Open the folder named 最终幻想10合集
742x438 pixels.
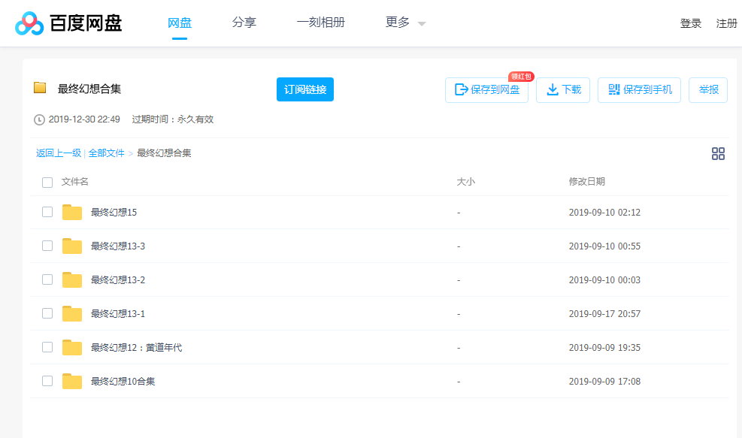pyautogui.click(x=123, y=381)
